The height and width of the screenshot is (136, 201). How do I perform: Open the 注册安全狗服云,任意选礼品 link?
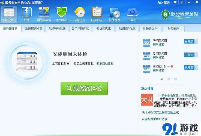[x=177, y=96]
